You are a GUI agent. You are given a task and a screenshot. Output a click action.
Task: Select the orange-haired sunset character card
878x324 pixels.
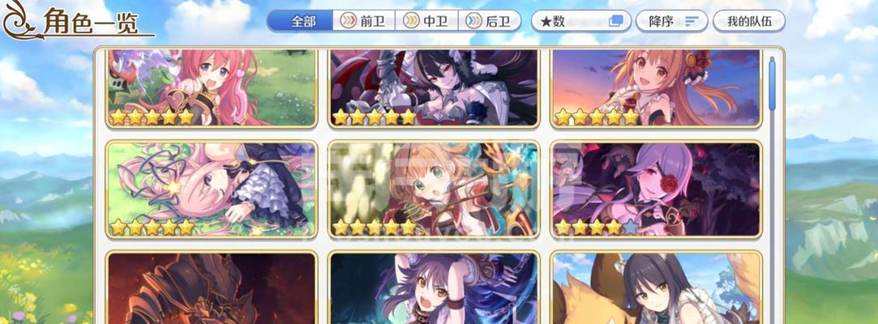click(656, 88)
